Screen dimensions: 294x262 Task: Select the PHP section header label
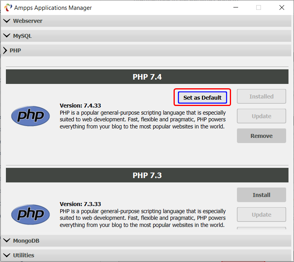(15, 50)
